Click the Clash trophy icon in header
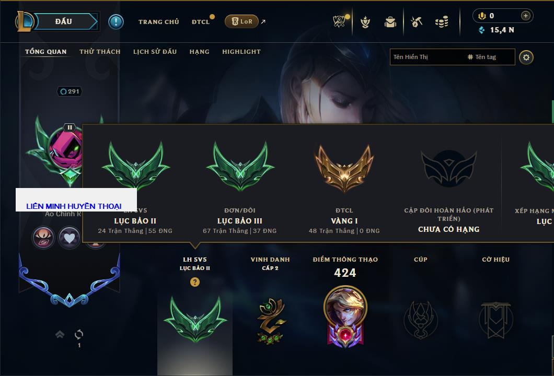This screenshot has height=376, width=554. (x=339, y=21)
